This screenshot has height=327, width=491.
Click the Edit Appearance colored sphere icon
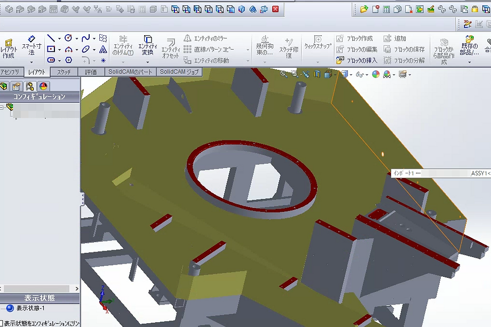(375, 74)
